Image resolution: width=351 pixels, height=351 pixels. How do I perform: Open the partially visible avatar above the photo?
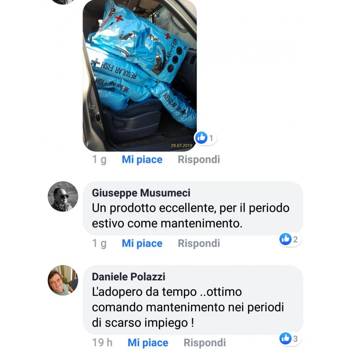(63, 2)
